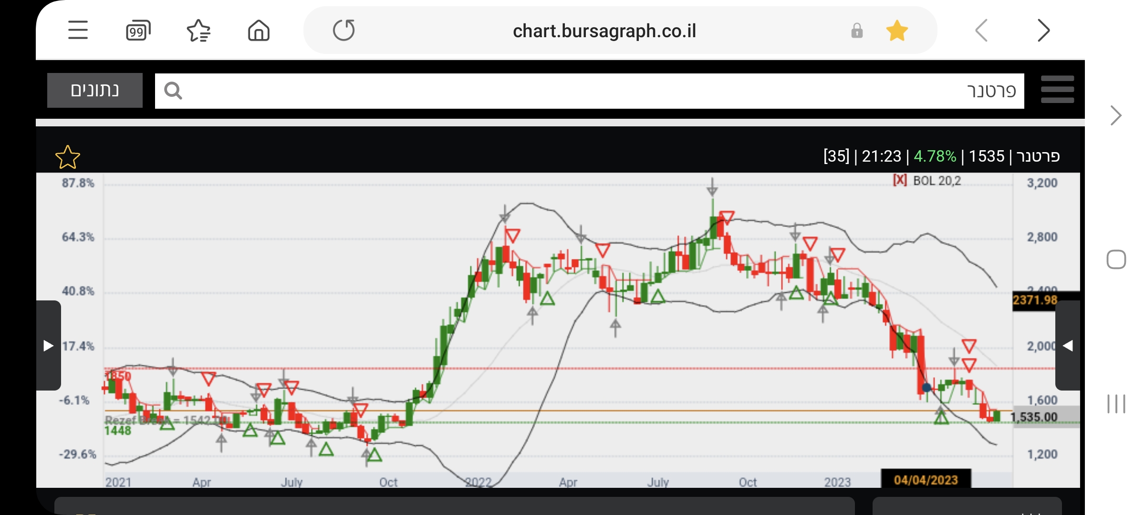
Task: Remove BOL 20,2 indicator via [X]
Action: tap(900, 180)
